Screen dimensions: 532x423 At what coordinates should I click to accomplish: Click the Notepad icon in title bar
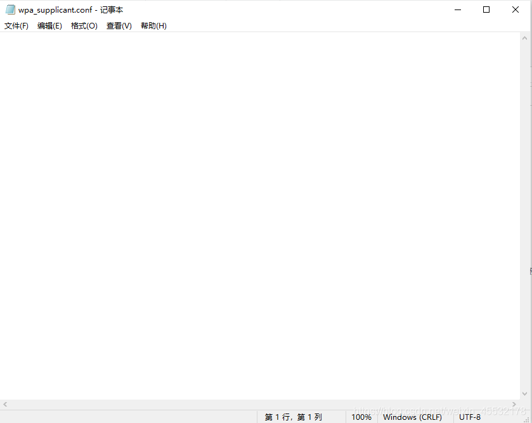[x=10, y=9]
